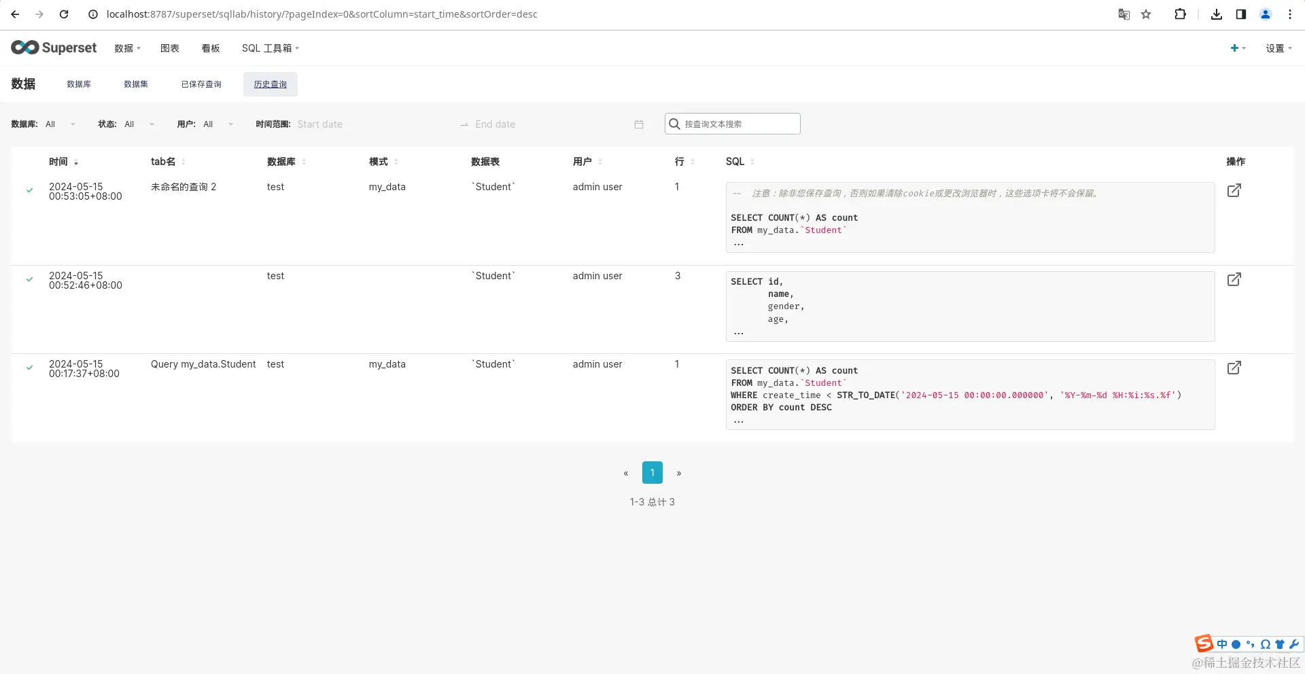The height and width of the screenshot is (674, 1305).
Task: Switch to the 数据集 tab
Action: [x=136, y=84]
